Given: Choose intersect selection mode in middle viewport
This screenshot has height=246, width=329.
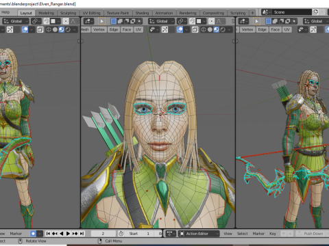Looking at the screenshot, I should tap(139, 21).
